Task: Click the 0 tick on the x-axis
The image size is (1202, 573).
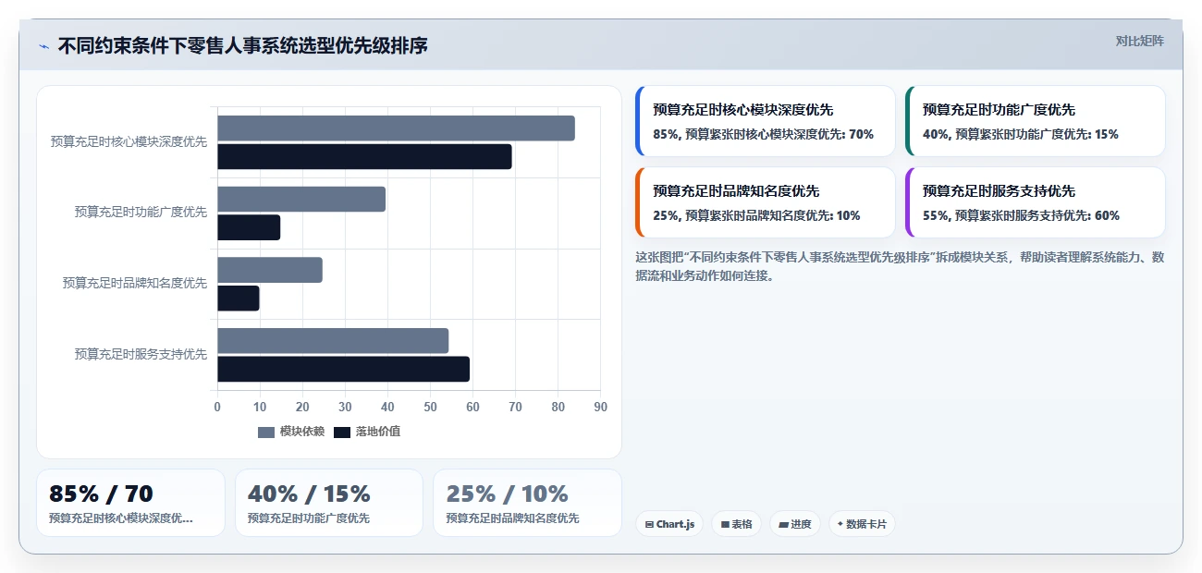Action: coord(217,407)
